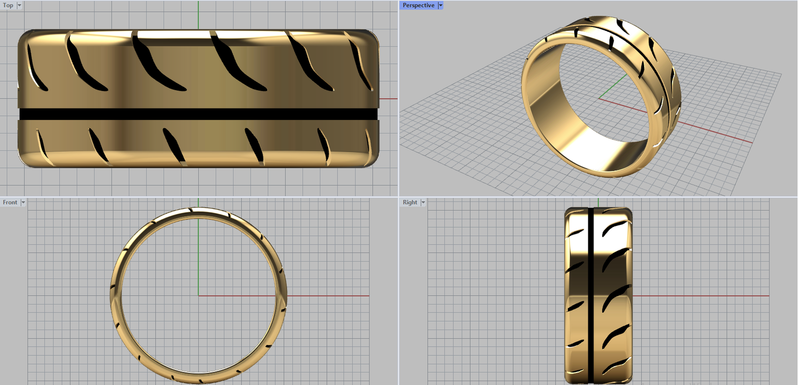Click the Perspective viewport title label

coord(418,5)
